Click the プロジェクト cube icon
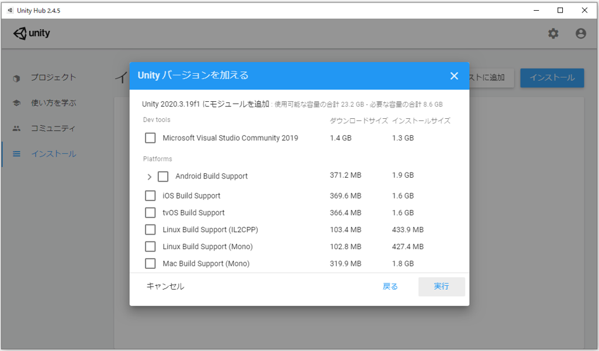 [x=16, y=78]
